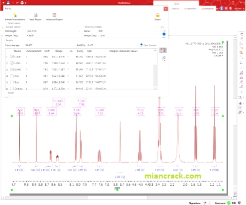246x205 pixels.
Task: Click Advanced Calculations icon in Purity dialog
Action: click(x=15, y=15)
